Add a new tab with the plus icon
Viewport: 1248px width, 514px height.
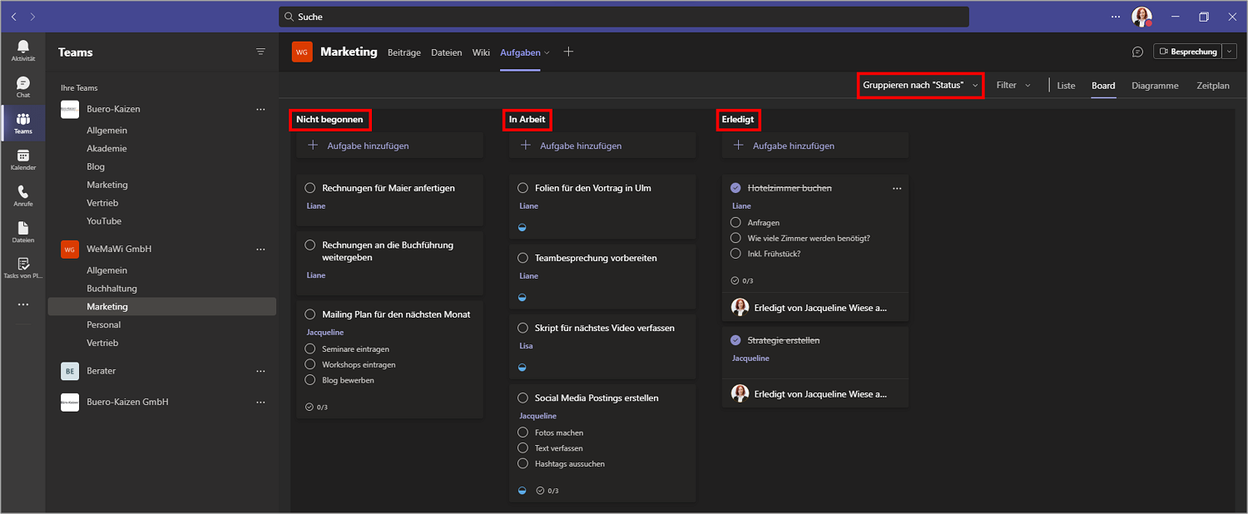pos(568,52)
